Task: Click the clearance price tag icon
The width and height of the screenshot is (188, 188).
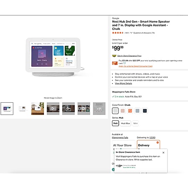Action: click(114, 56)
